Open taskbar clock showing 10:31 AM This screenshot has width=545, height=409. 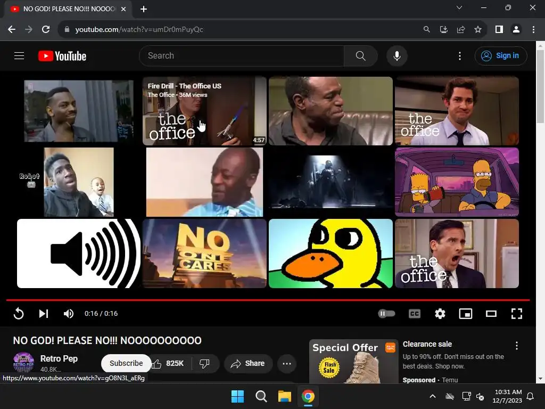(507, 396)
